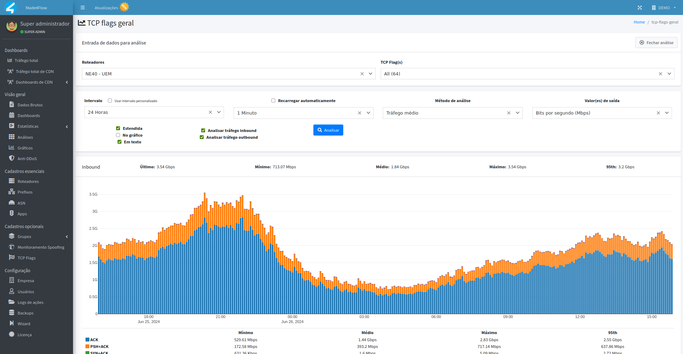Click the Made4Flow logo icon
The height and width of the screenshot is (354, 683).
click(11, 7)
